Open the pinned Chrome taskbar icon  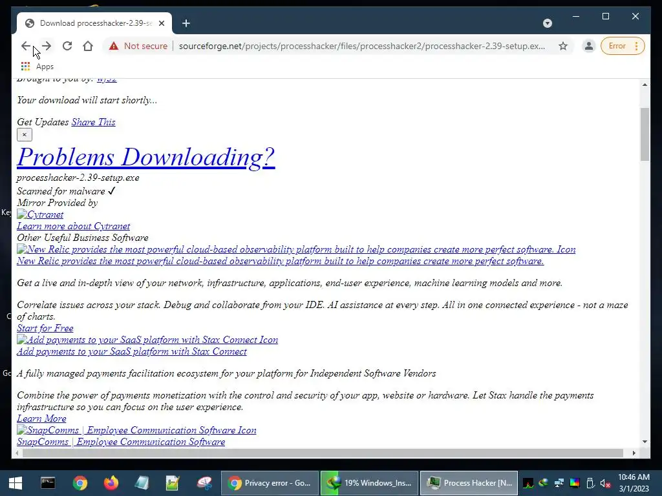(80, 483)
